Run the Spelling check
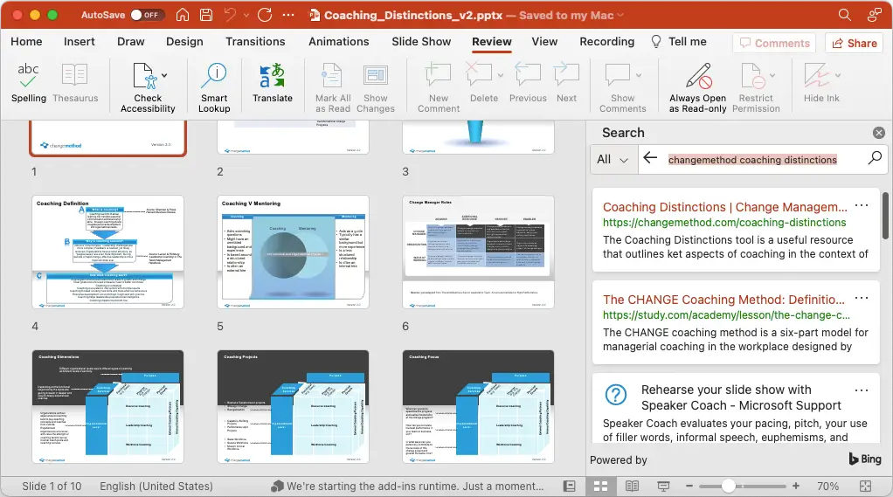 tap(28, 83)
